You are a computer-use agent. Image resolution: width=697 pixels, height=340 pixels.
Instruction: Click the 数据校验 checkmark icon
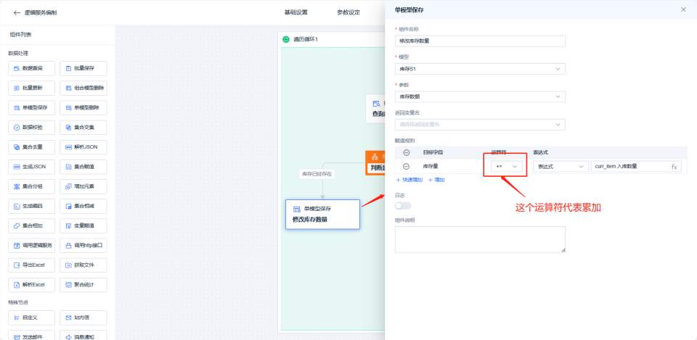(17, 128)
